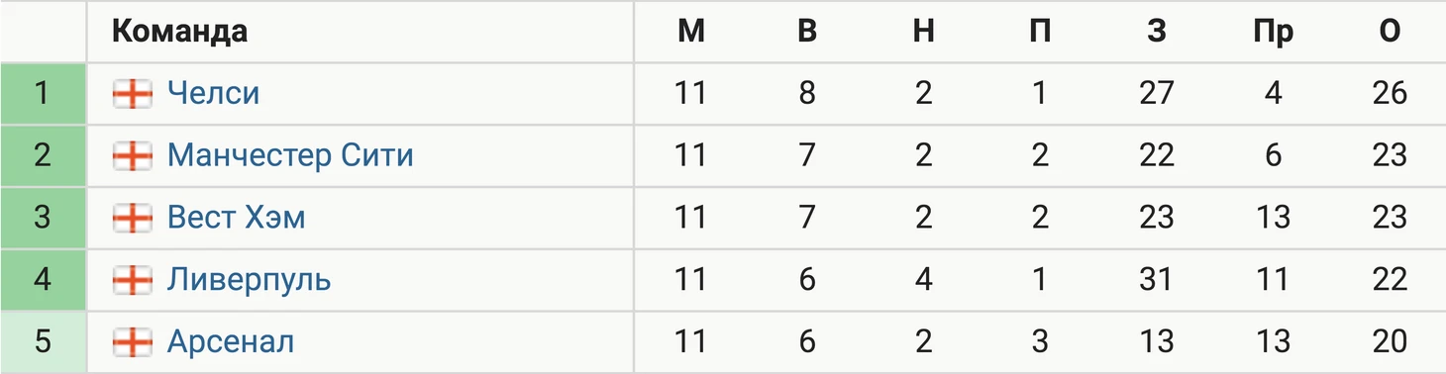Open the Манчестер Сити team page

tap(290, 156)
